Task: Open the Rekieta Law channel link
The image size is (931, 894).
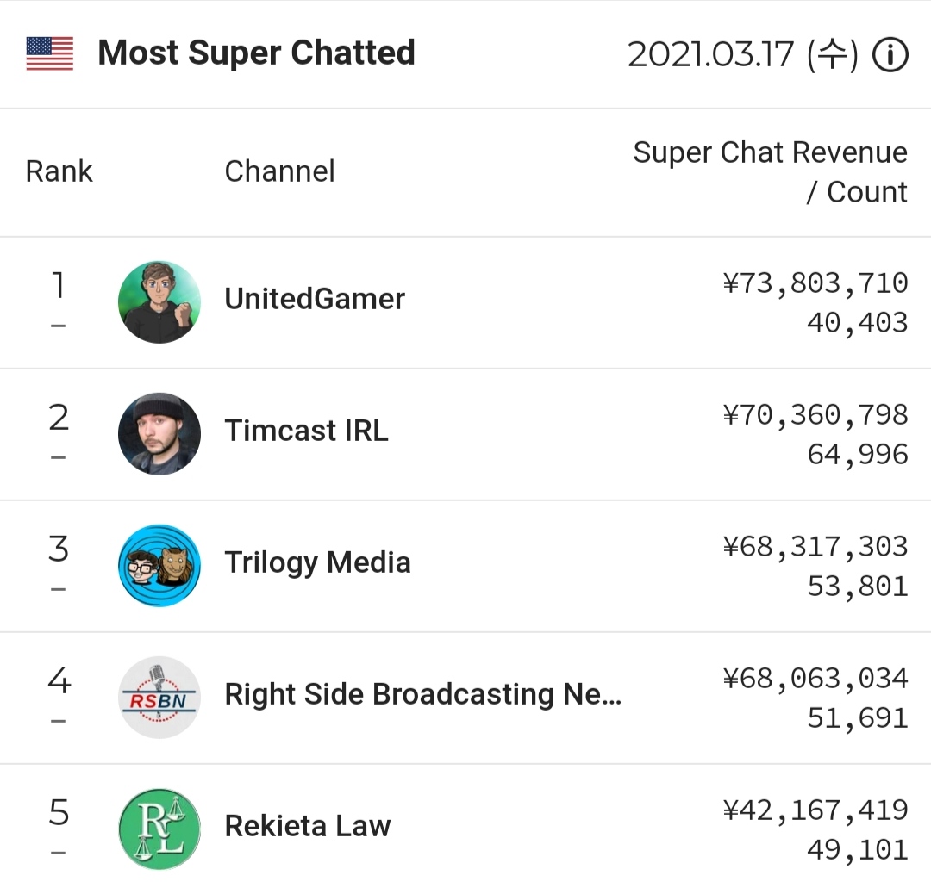Action: pyautogui.click(x=308, y=826)
